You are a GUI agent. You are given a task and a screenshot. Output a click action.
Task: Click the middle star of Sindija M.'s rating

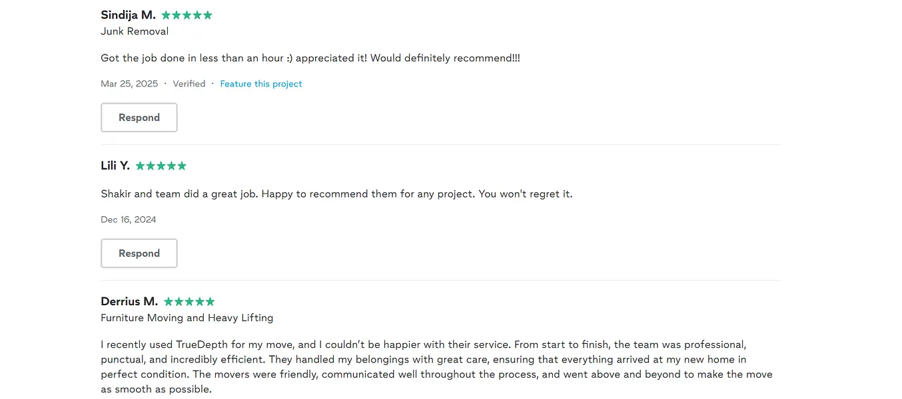(187, 15)
